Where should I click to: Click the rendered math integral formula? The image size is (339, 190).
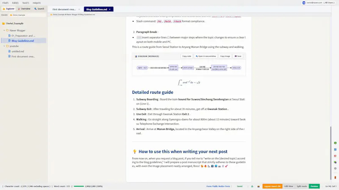[x=189, y=82]
